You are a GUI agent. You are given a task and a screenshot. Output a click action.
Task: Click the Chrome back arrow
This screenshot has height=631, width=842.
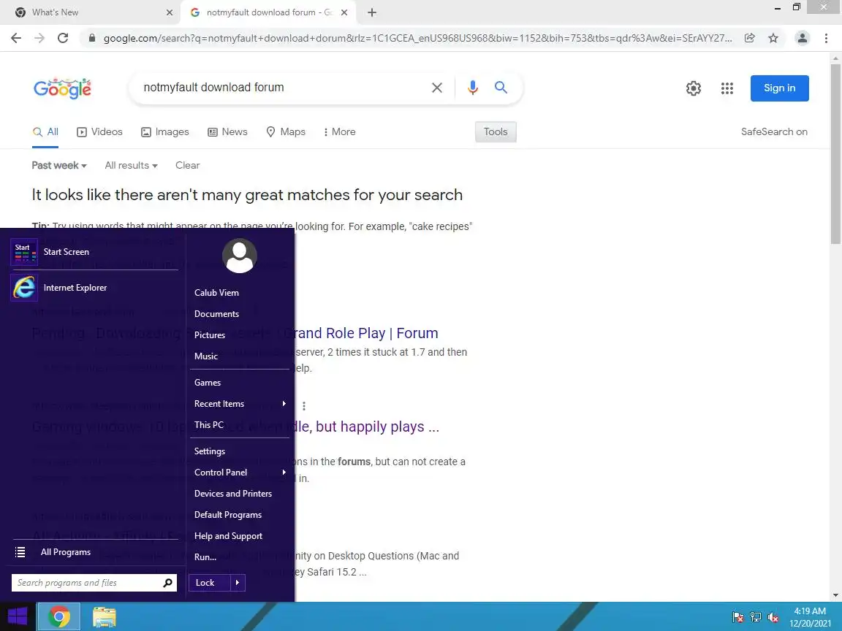tap(16, 38)
